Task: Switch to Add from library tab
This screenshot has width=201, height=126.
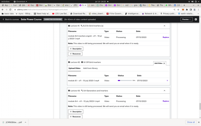Action: [x=90, y=68]
